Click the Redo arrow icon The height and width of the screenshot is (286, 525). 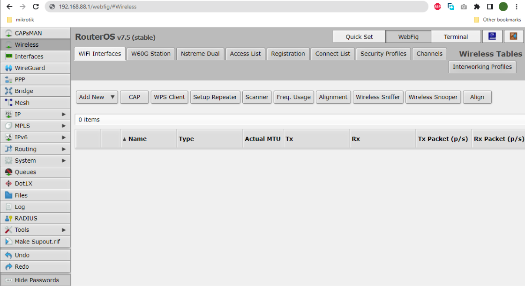pos(8,267)
